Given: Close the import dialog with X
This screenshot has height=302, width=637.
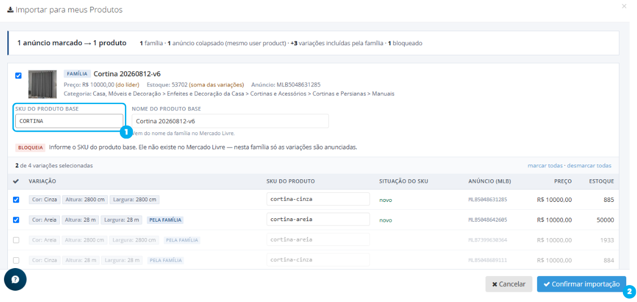Looking at the screenshot, I should tap(624, 6).
